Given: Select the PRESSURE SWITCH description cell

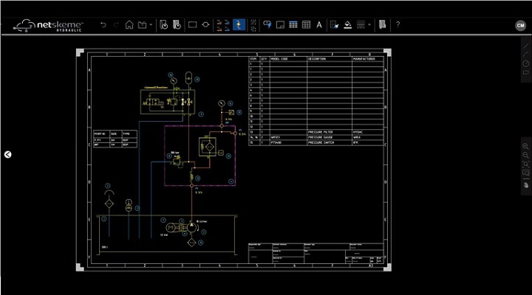Looking at the screenshot, I should pos(329,142).
